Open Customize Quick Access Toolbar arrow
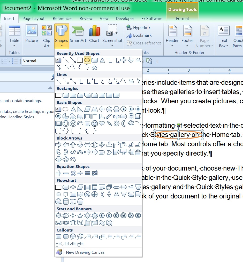 (x=157, y=62)
